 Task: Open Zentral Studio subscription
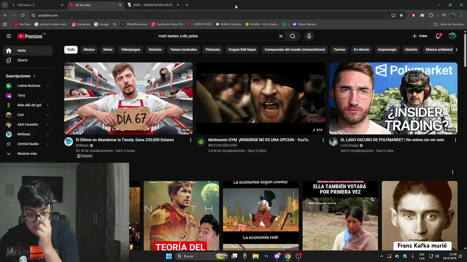27,144
